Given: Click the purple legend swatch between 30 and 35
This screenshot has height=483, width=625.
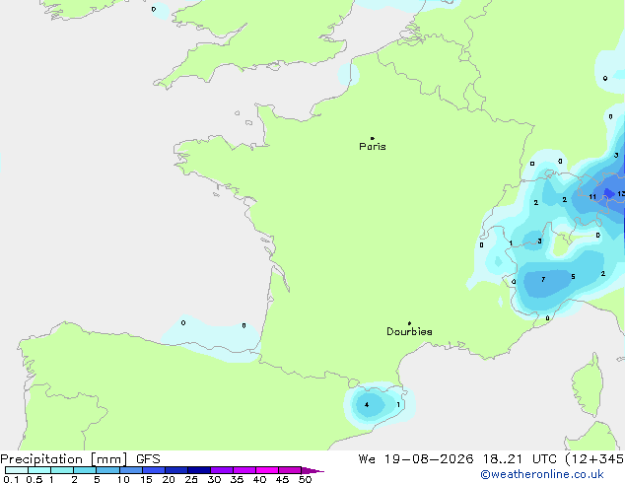Looking at the screenshot, I should coord(221,470).
